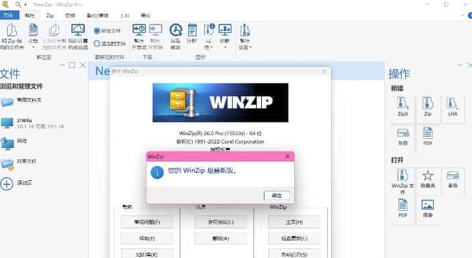The image size is (472, 258).
Task: Click the Acknowledgements (A) button
Action: 220,239
